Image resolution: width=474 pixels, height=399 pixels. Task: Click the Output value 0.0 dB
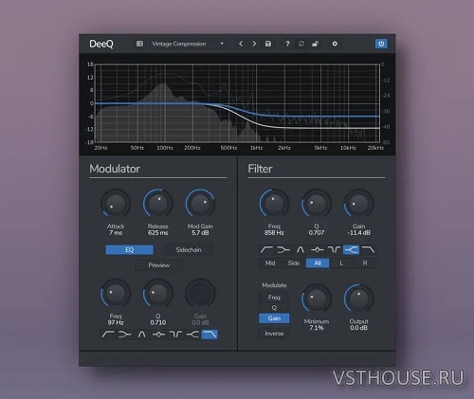pyautogui.click(x=358, y=328)
